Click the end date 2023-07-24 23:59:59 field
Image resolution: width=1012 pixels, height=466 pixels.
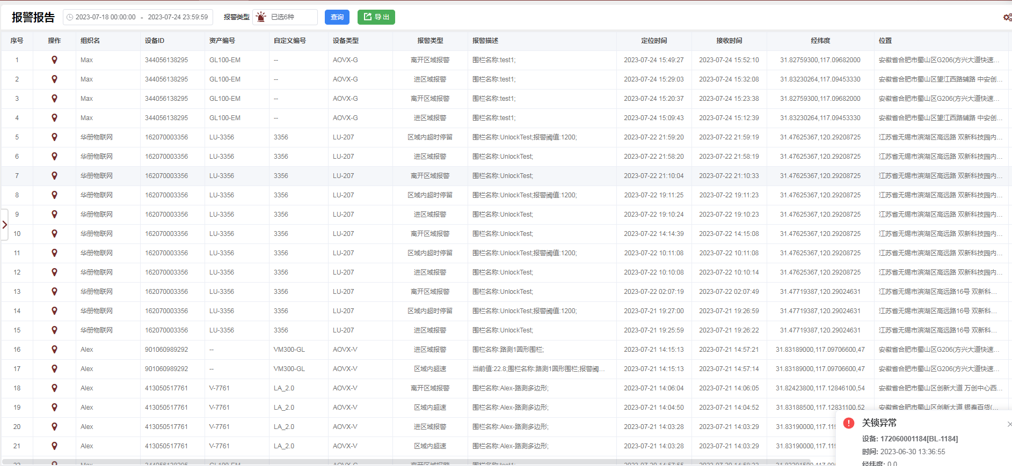tap(178, 17)
